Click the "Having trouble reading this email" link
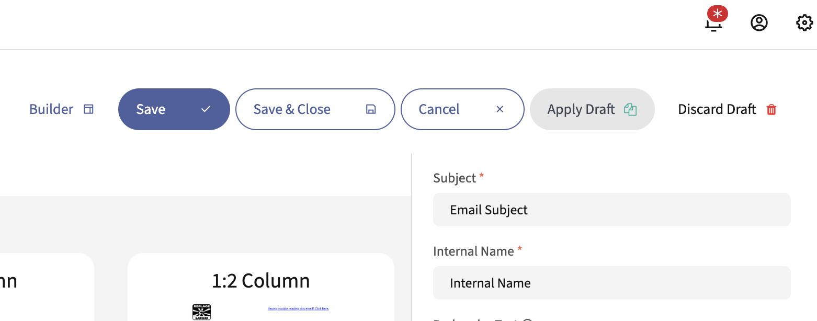Viewport: 817px width, 321px height. coord(298,308)
